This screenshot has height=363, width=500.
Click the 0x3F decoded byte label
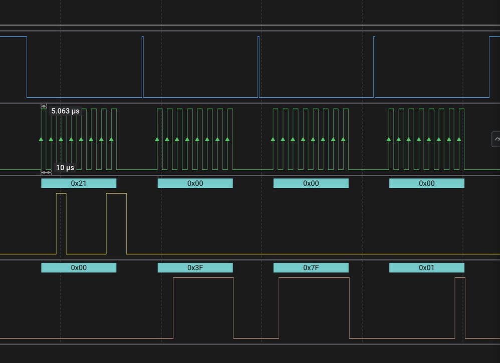[x=195, y=268]
